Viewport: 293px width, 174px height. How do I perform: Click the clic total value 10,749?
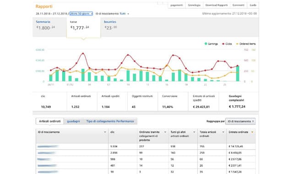(x=46, y=107)
